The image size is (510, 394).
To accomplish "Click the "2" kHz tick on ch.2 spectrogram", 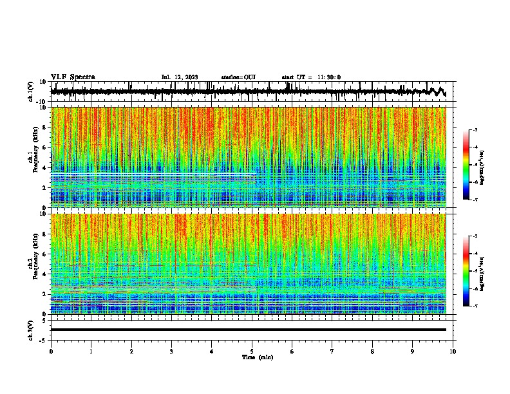I will pyautogui.click(x=44, y=294).
